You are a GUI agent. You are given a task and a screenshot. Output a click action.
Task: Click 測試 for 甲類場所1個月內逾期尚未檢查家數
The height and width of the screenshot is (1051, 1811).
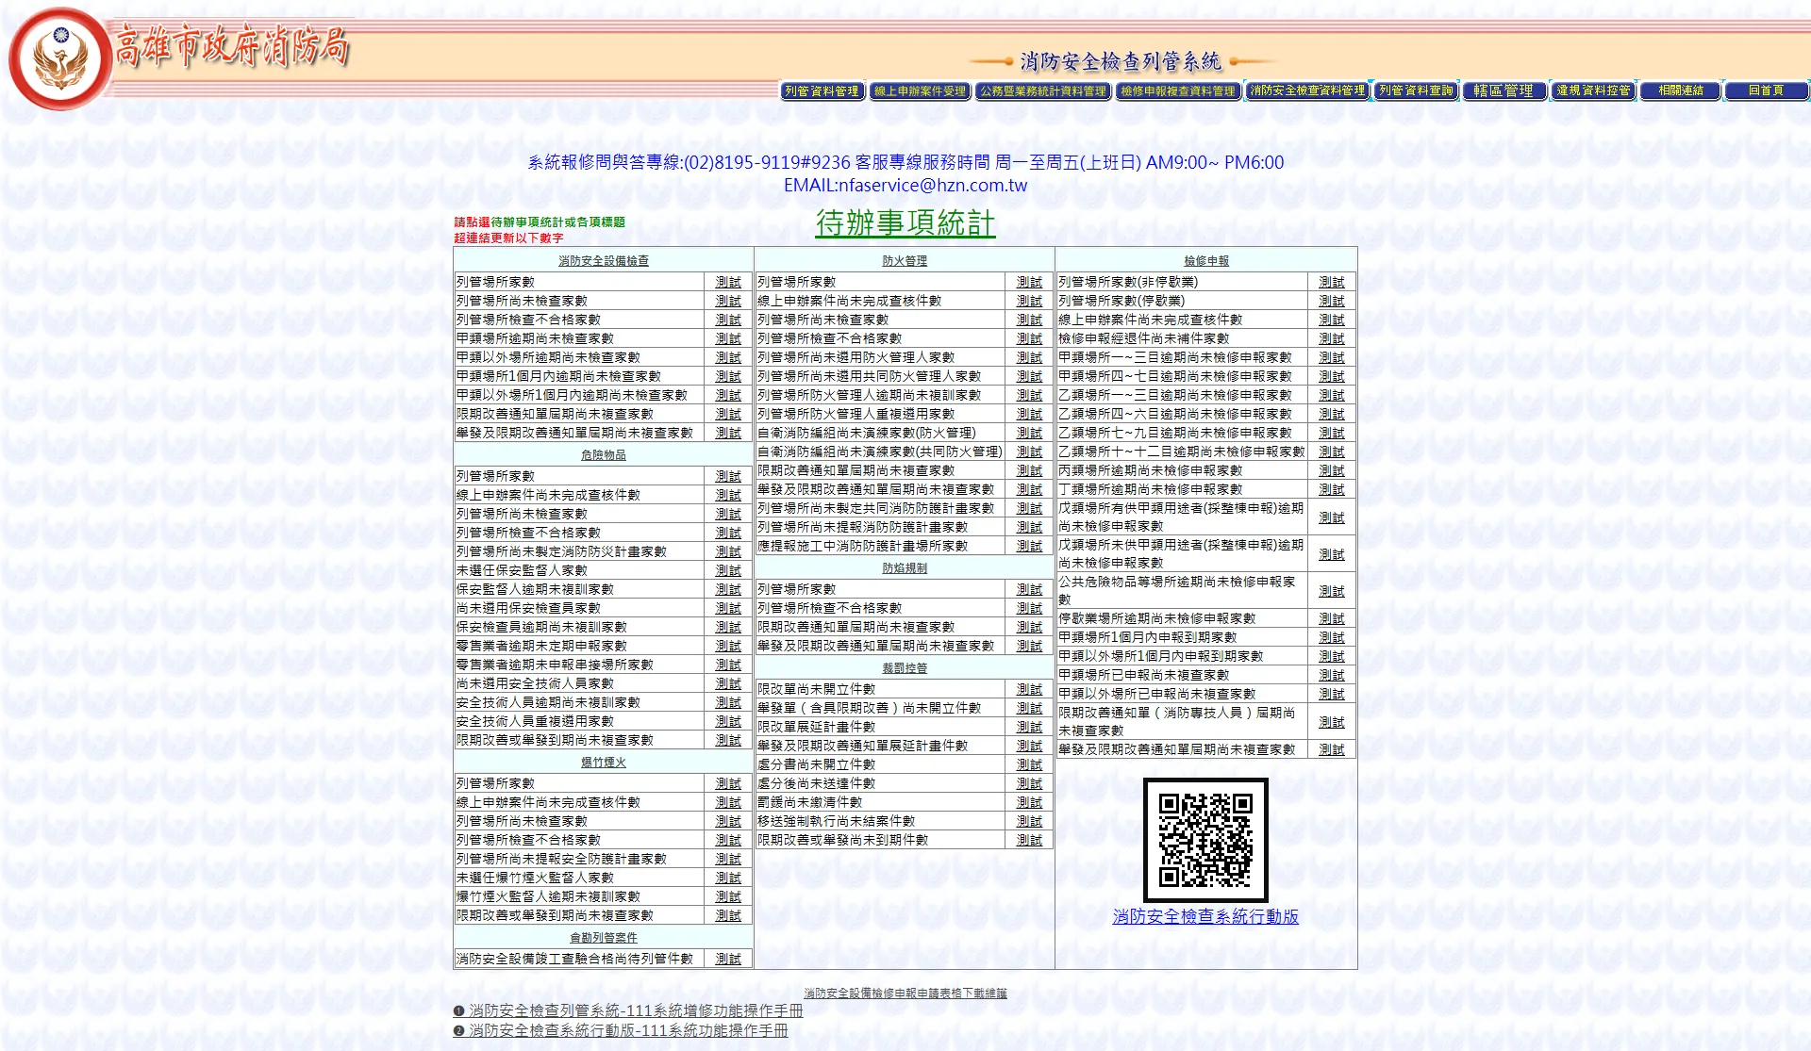pos(728,376)
